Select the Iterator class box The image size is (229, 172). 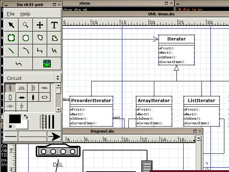point(176,50)
